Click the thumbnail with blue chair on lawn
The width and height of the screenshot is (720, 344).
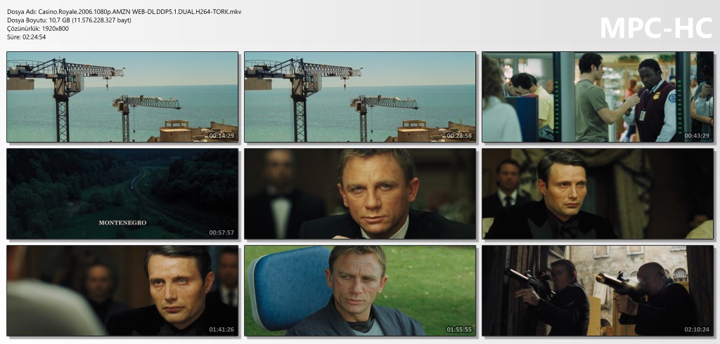[359, 290]
